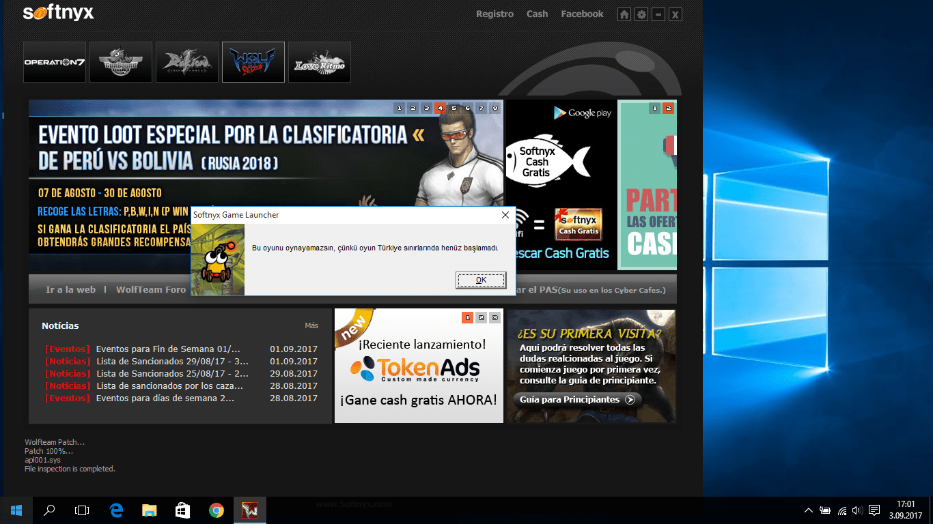Screen dimensions: 933x524
Task: Open the Registro menu link
Action: point(495,14)
